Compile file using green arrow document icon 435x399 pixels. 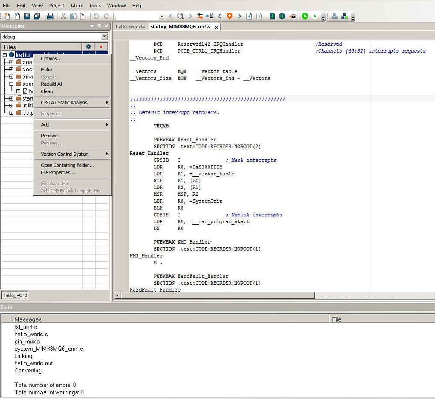pyautogui.click(x=273, y=16)
